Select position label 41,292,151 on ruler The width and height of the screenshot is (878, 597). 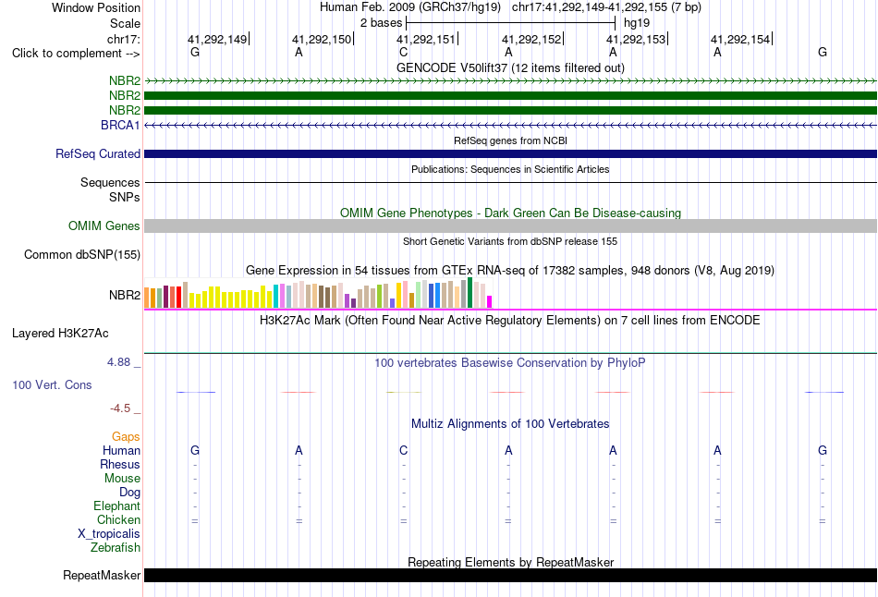(x=426, y=39)
